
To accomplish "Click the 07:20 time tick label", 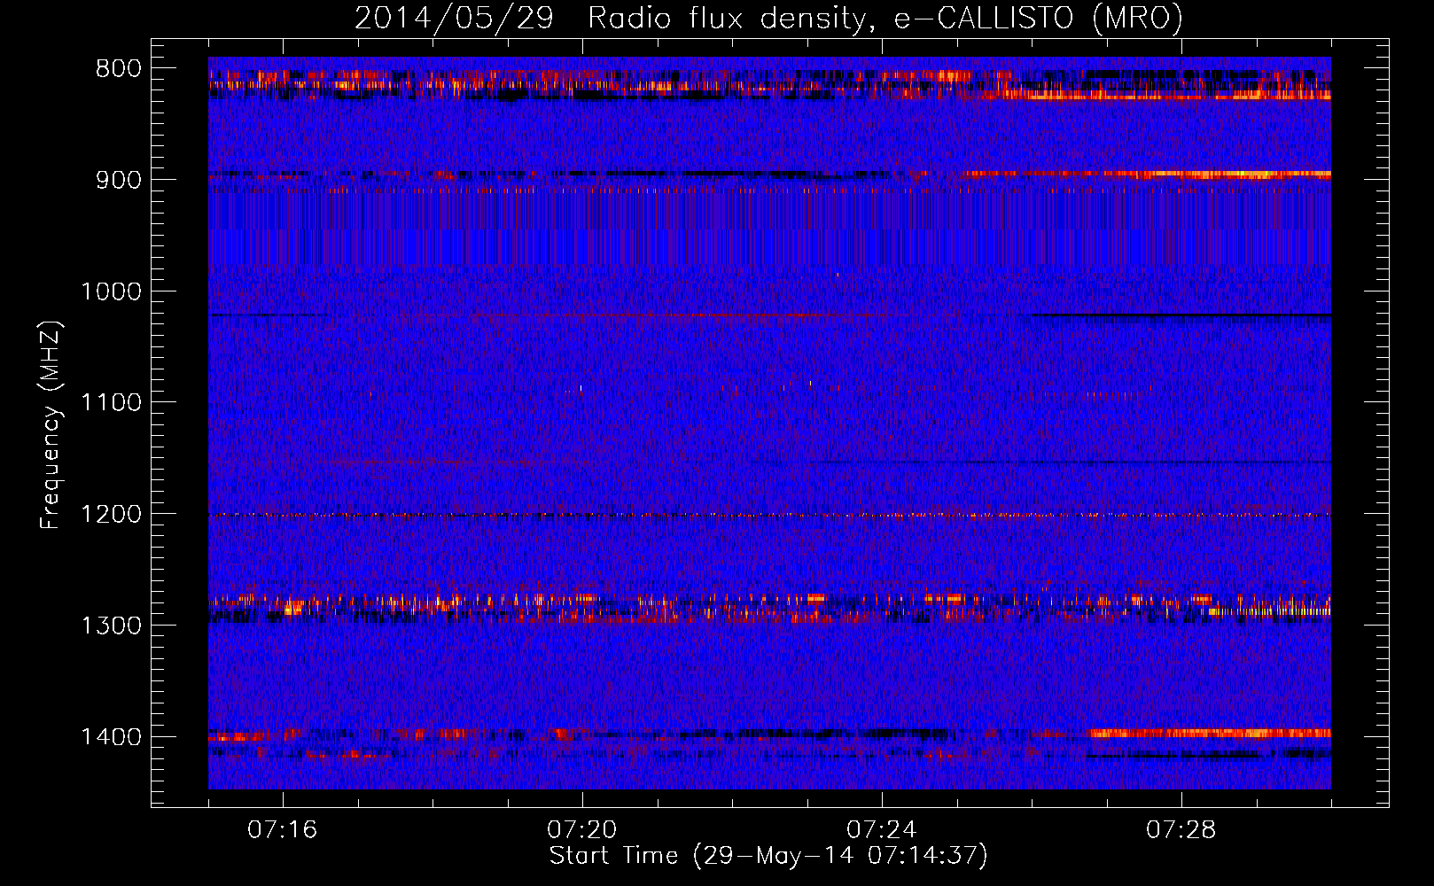I will tap(582, 830).
